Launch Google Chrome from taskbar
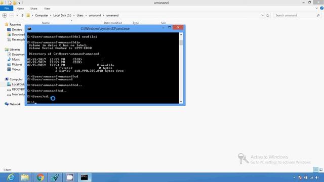This screenshot has height=182, width=324. click(40, 177)
